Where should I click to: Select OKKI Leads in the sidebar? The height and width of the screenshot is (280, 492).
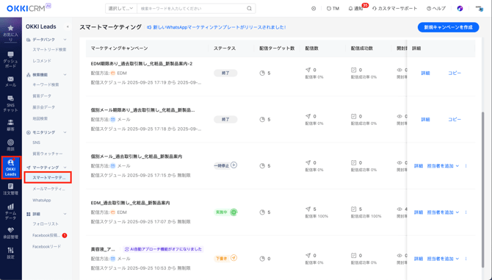tap(11, 168)
